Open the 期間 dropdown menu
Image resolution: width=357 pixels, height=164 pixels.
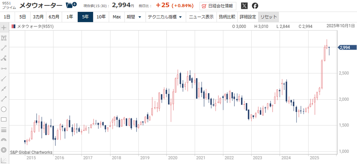pyautogui.click(x=134, y=17)
